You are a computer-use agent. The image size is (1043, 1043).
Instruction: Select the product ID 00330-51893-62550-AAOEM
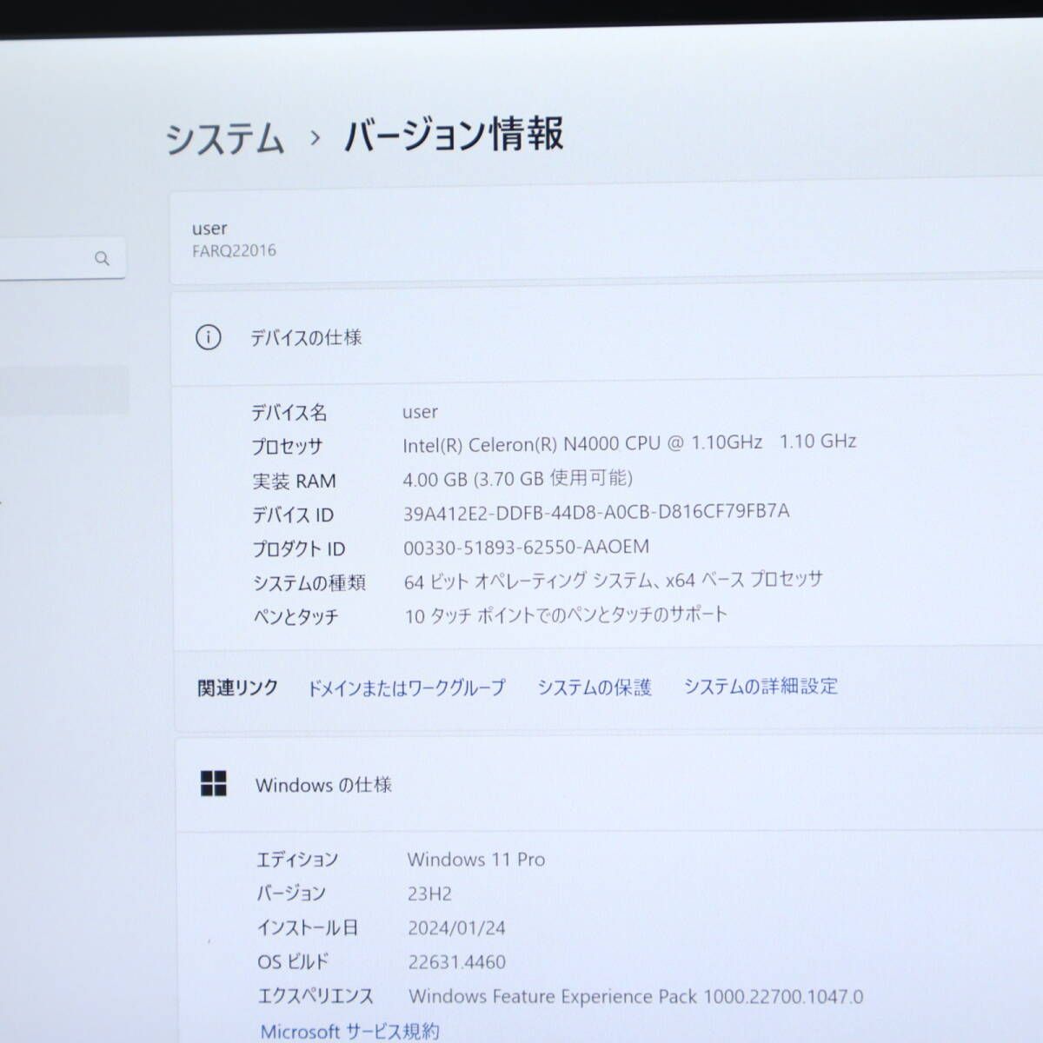coord(526,547)
